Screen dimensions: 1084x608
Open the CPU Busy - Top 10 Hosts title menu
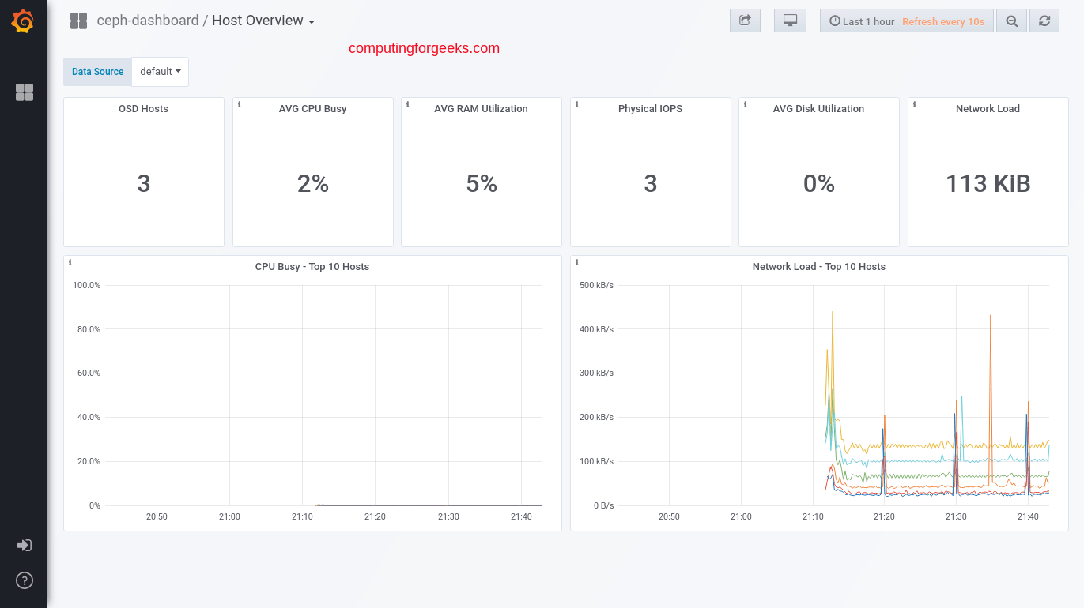click(x=312, y=267)
